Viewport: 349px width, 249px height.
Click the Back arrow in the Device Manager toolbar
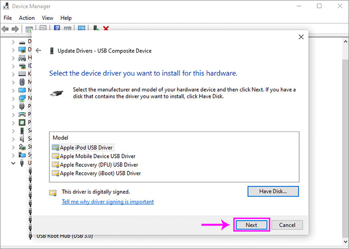pyautogui.click(x=5, y=29)
